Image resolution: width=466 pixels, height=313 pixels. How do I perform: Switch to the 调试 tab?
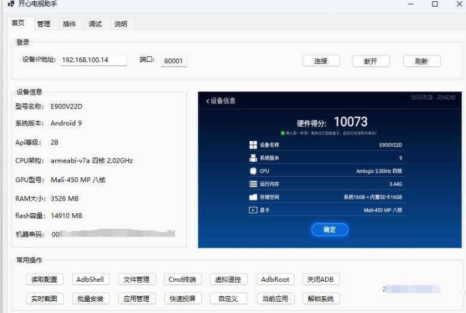click(x=95, y=24)
